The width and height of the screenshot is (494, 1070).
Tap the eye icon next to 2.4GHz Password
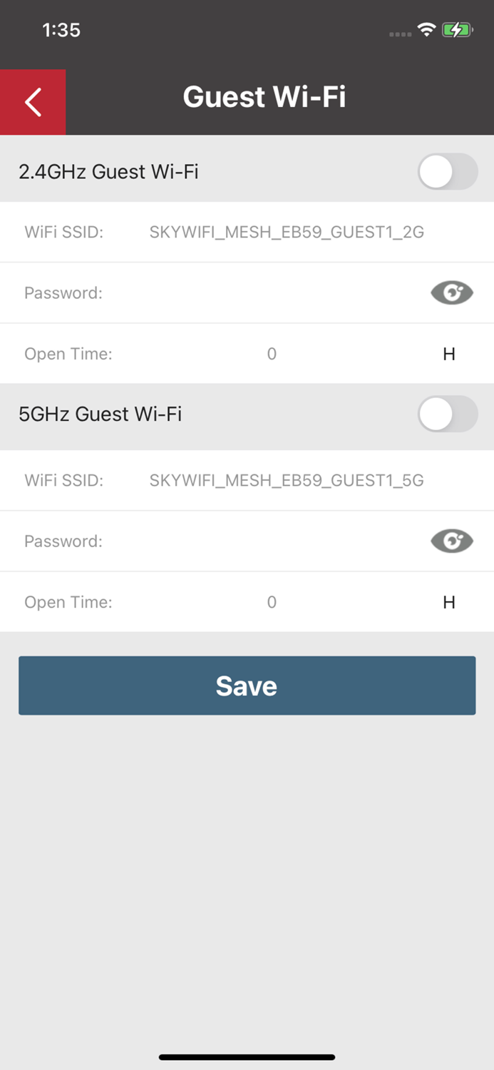coord(452,292)
